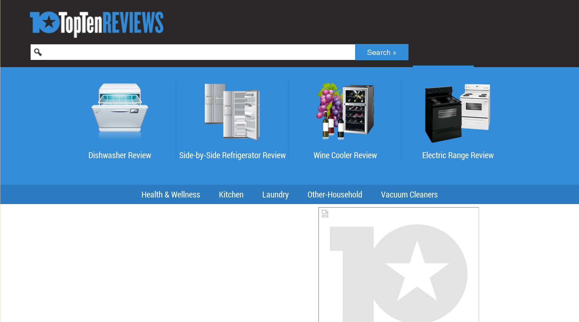Click the broken image icon
Screen dimensions: 579x322
(x=325, y=214)
